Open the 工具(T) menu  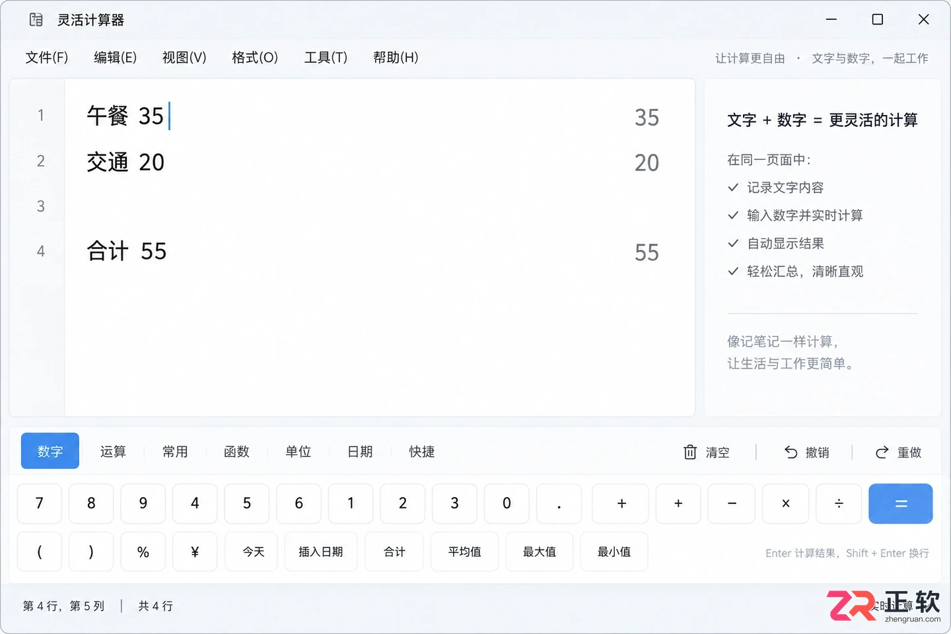(326, 57)
